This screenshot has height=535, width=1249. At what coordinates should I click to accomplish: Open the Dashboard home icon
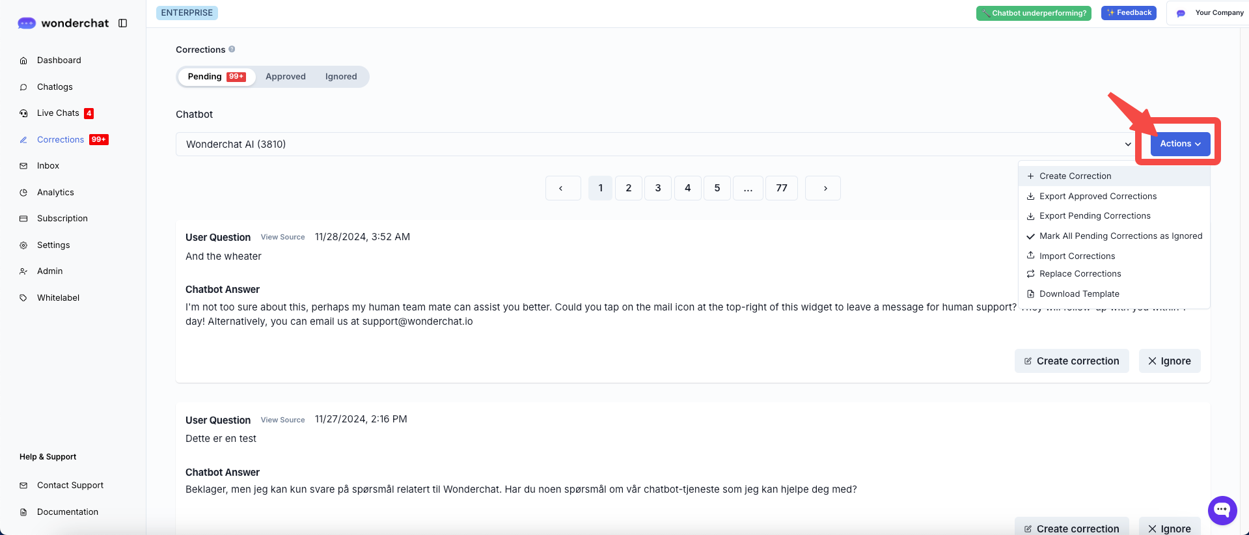[x=23, y=61]
